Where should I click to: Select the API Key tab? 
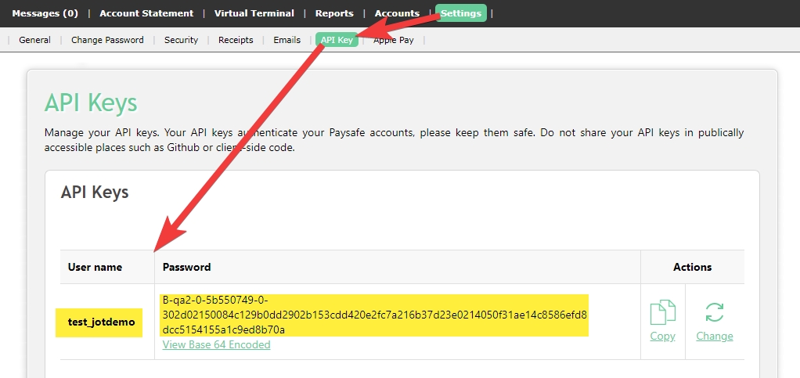tap(337, 40)
